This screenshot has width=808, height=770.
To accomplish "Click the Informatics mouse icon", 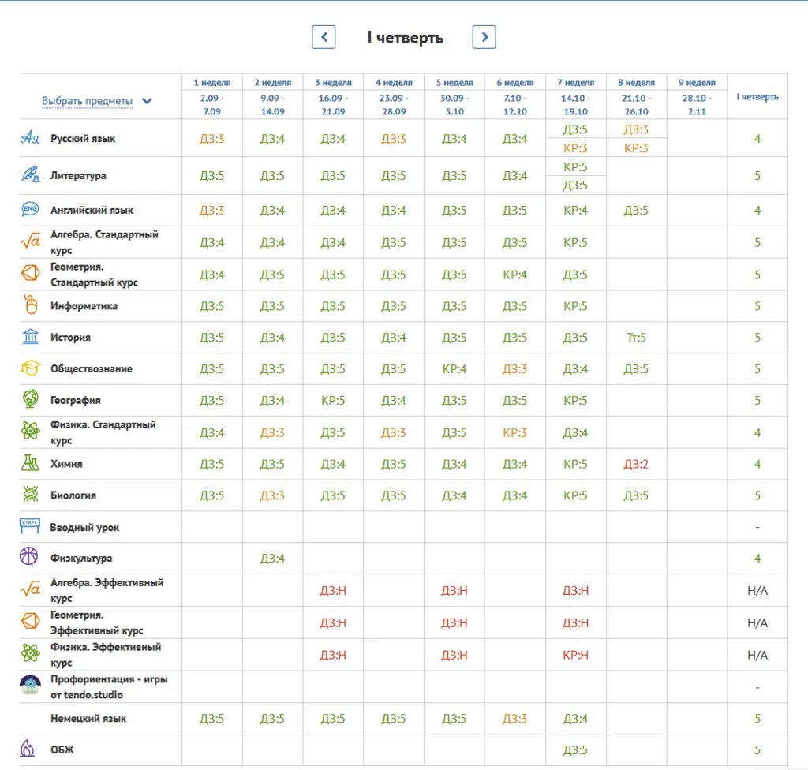I will 30,305.
